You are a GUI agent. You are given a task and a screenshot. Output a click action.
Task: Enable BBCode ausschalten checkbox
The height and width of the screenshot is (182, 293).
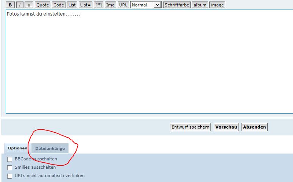pos(10,159)
